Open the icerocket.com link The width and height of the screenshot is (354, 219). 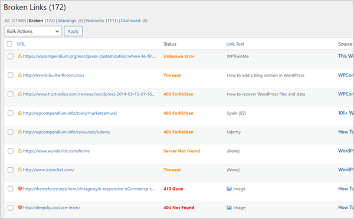(x=48, y=170)
